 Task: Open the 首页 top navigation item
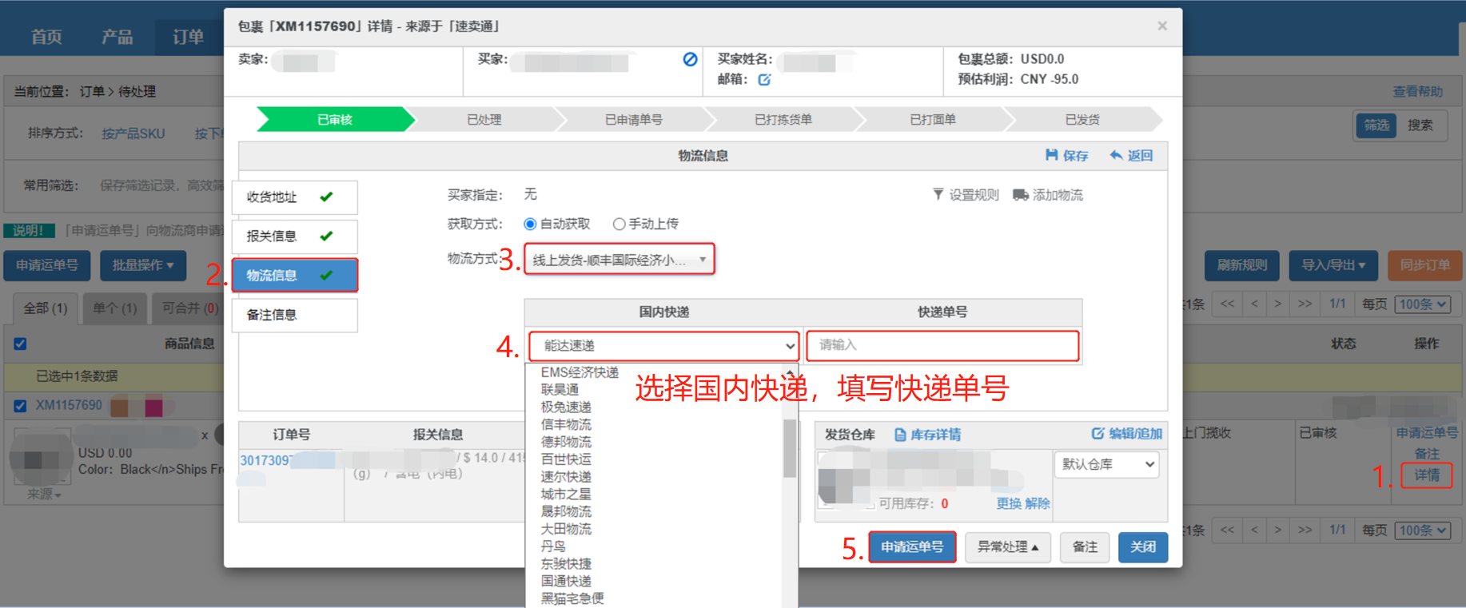[x=46, y=37]
